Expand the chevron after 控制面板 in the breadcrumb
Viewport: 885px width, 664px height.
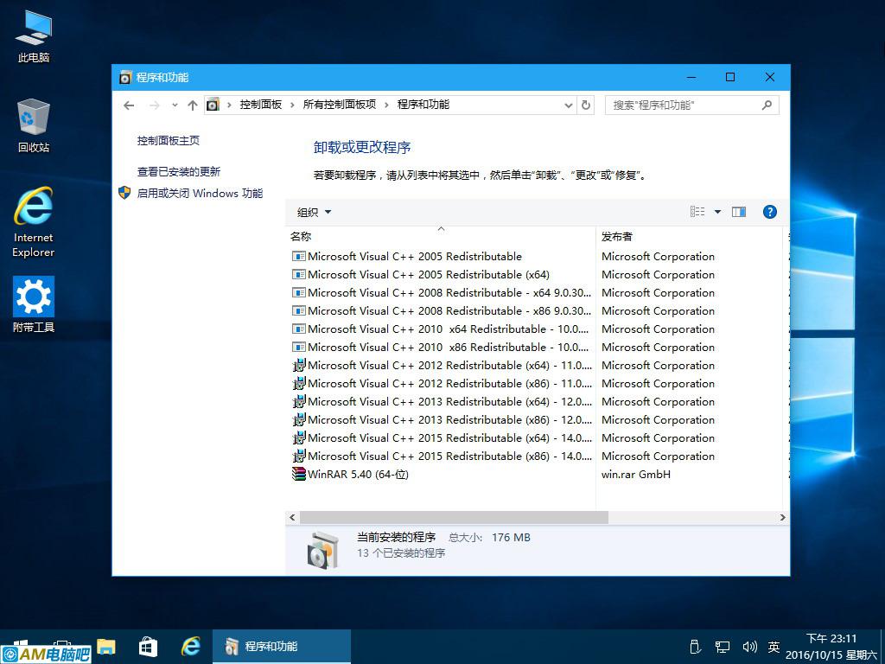(292, 105)
